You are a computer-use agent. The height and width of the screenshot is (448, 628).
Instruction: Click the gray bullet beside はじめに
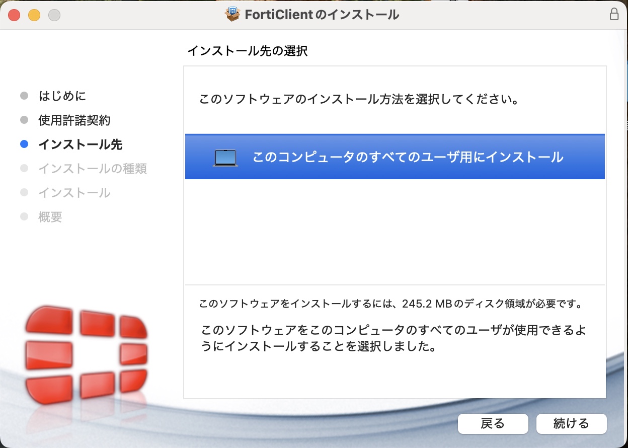24,96
